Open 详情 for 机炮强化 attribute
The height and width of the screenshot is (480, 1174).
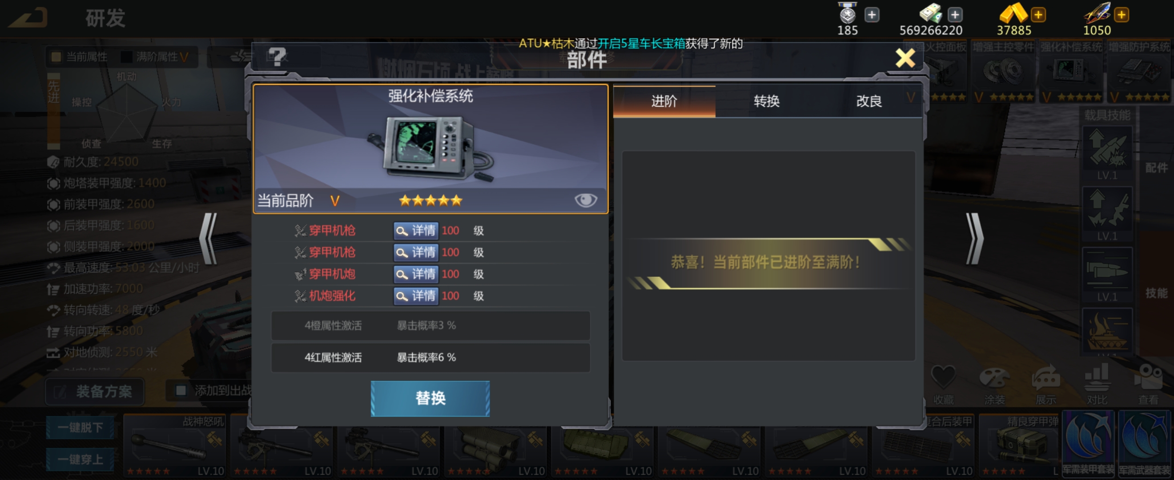(x=416, y=296)
